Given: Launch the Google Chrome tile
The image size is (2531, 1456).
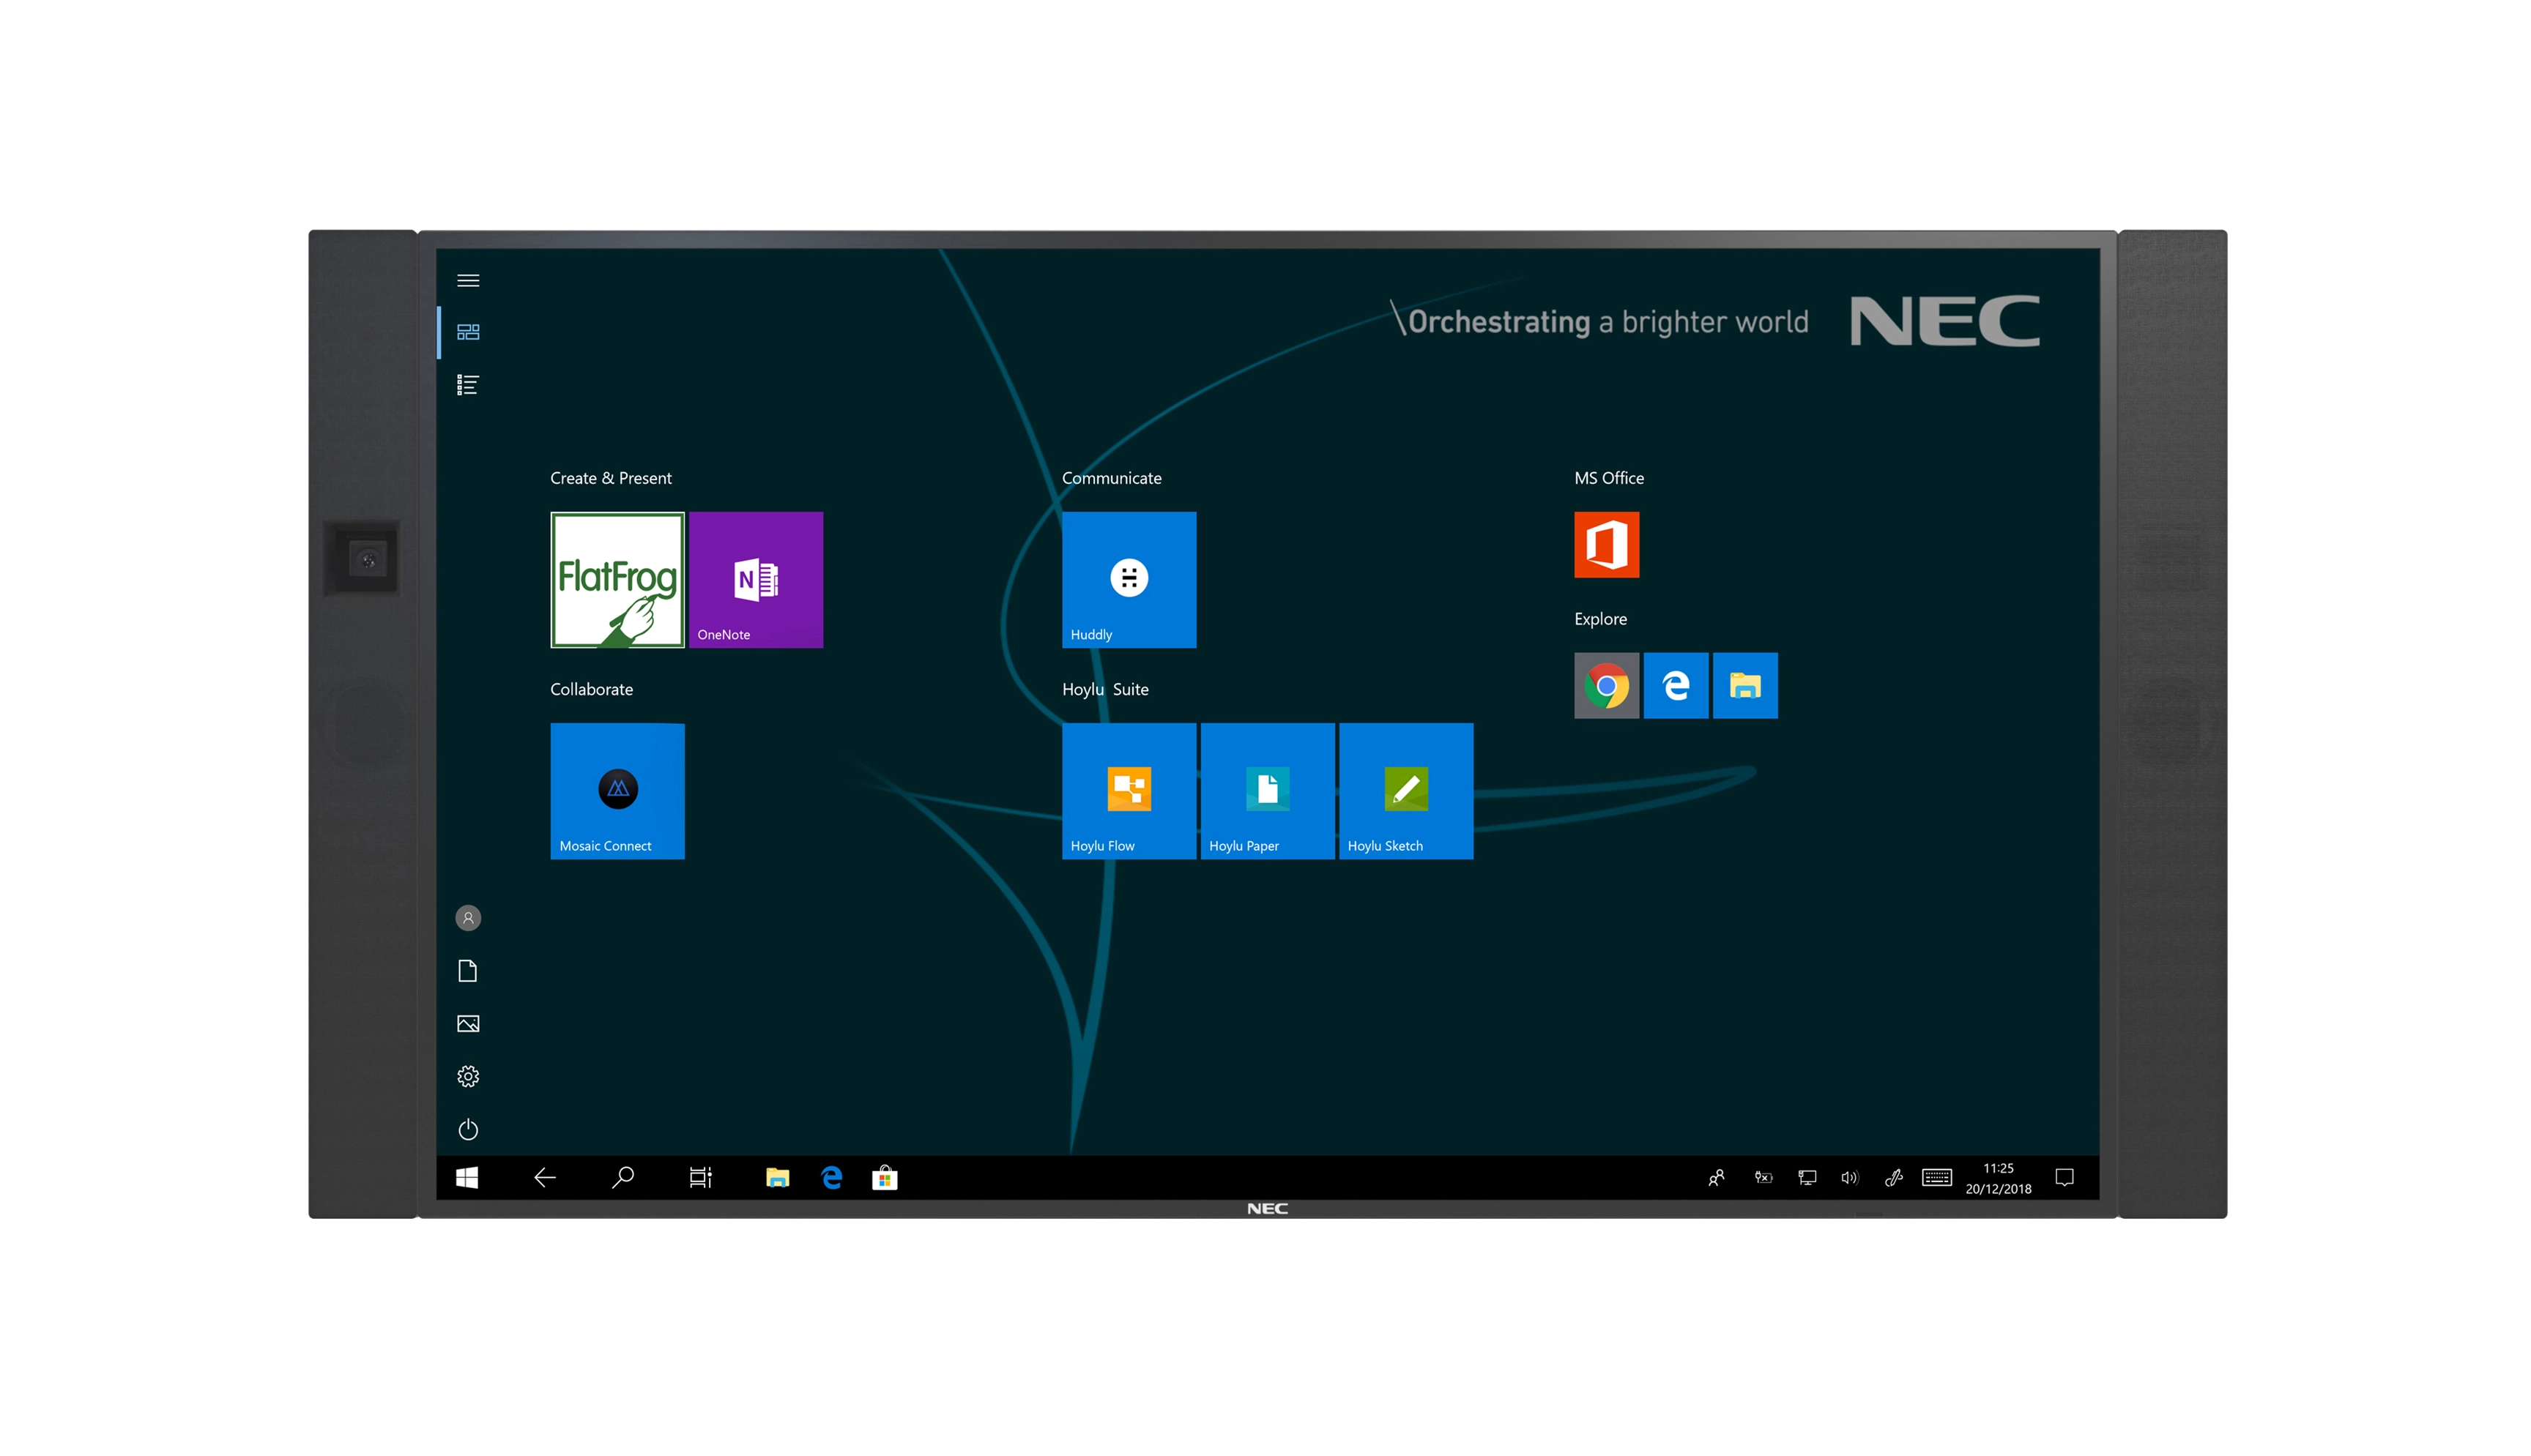Looking at the screenshot, I should [1605, 686].
